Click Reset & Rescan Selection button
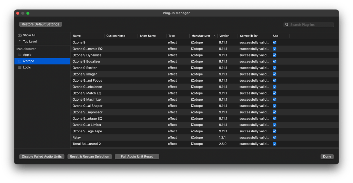The width and height of the screenshot is (353, 183). [89, 156]
